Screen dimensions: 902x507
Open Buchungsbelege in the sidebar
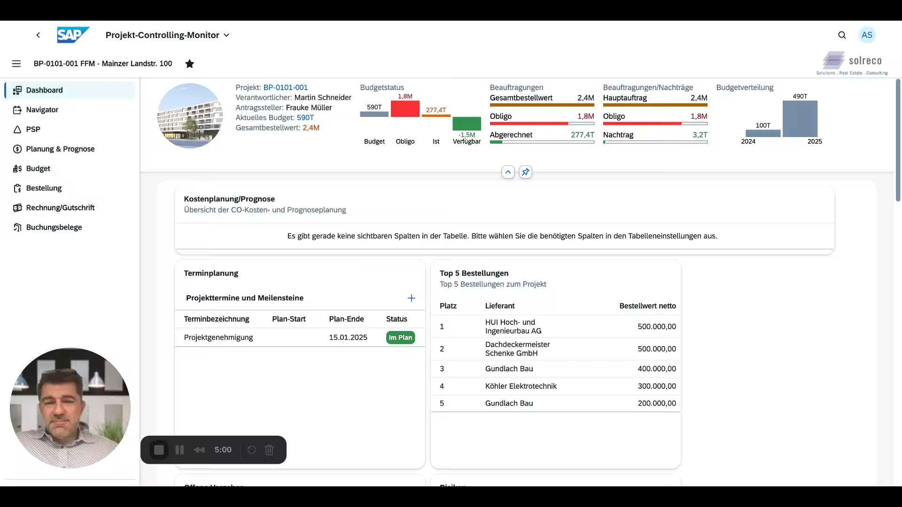click(54, 228)
